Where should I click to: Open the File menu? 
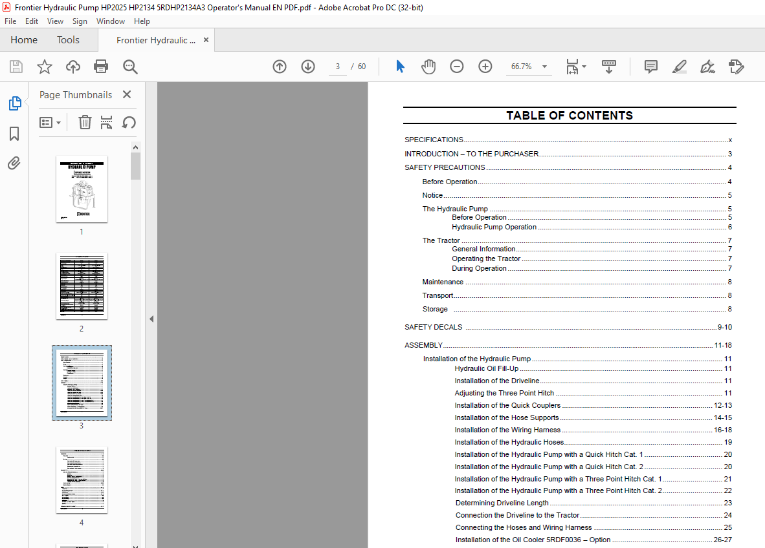coord(10,21)
